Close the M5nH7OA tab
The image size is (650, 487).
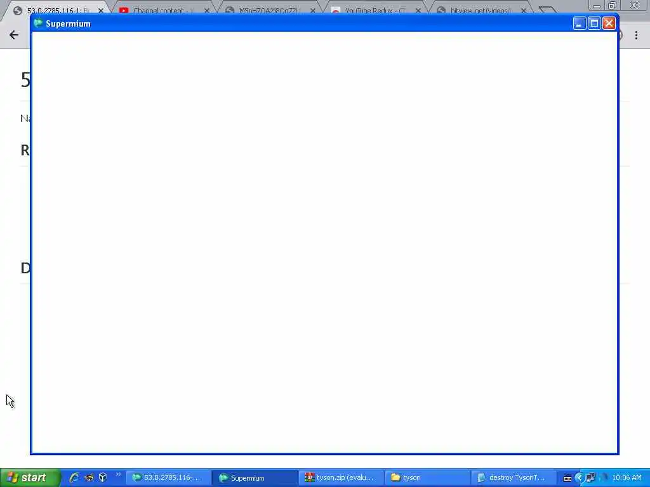(313, 10)
